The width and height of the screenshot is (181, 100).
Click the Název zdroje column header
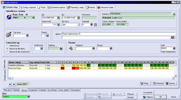click(x=19, y=62)
